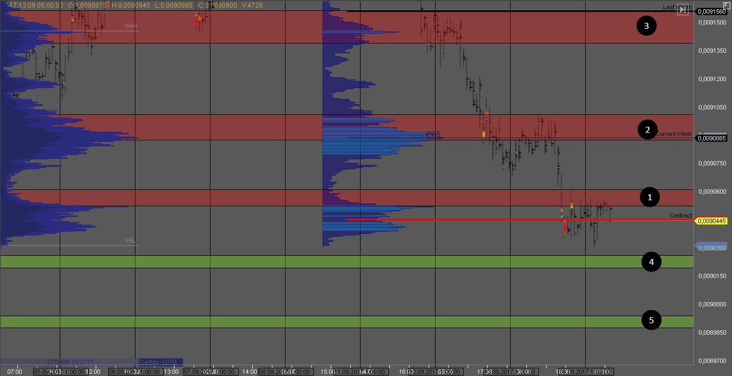This screenshot has width=732, height=376.
Task: Click the 0,0090885 price label on axis
Action: (x=712, y=138)
